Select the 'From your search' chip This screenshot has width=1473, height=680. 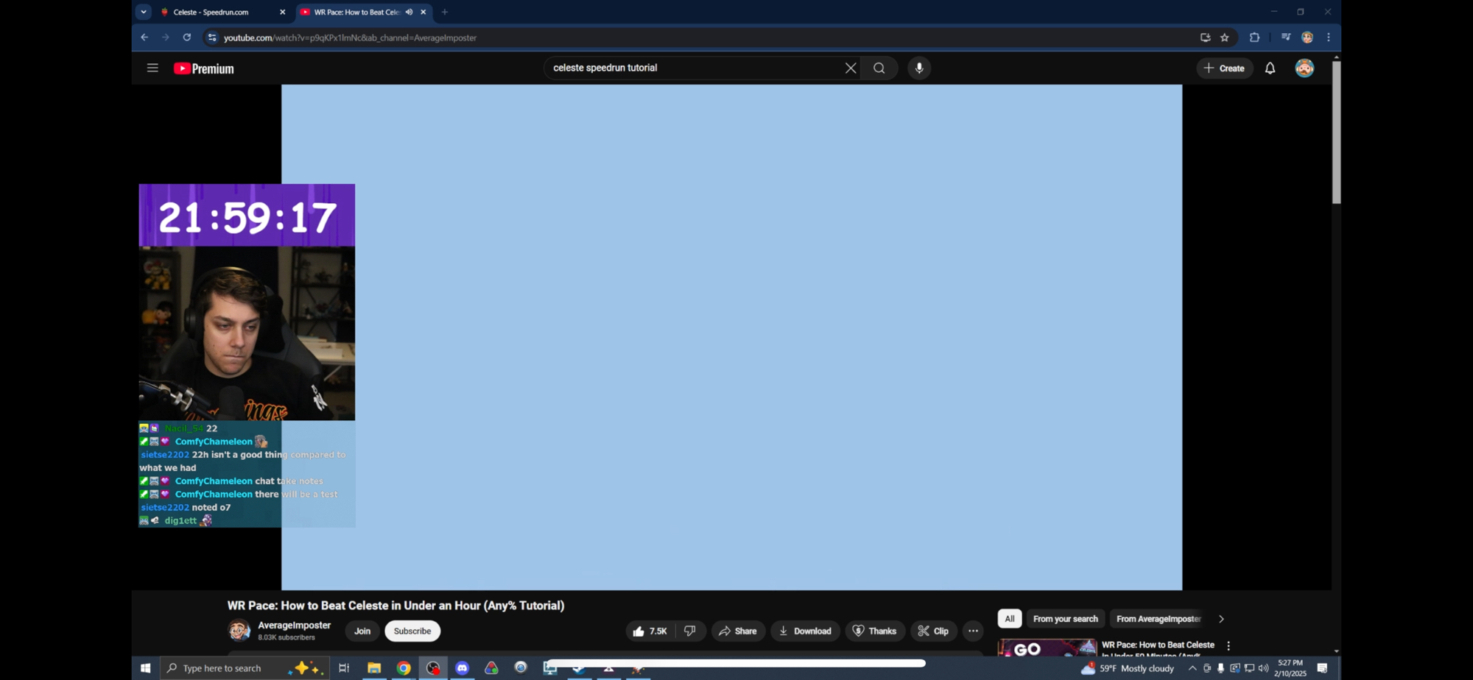(1065, 619)
